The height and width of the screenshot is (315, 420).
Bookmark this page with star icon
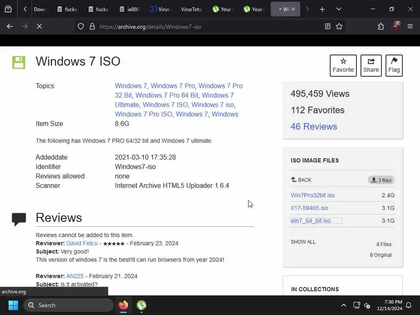[339, 26]
